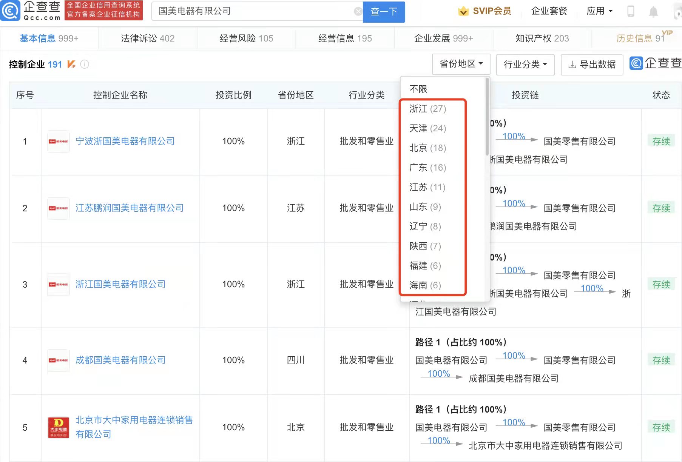
Task: Click 四川 in the 成都国美 row
Action: point(296,360)
